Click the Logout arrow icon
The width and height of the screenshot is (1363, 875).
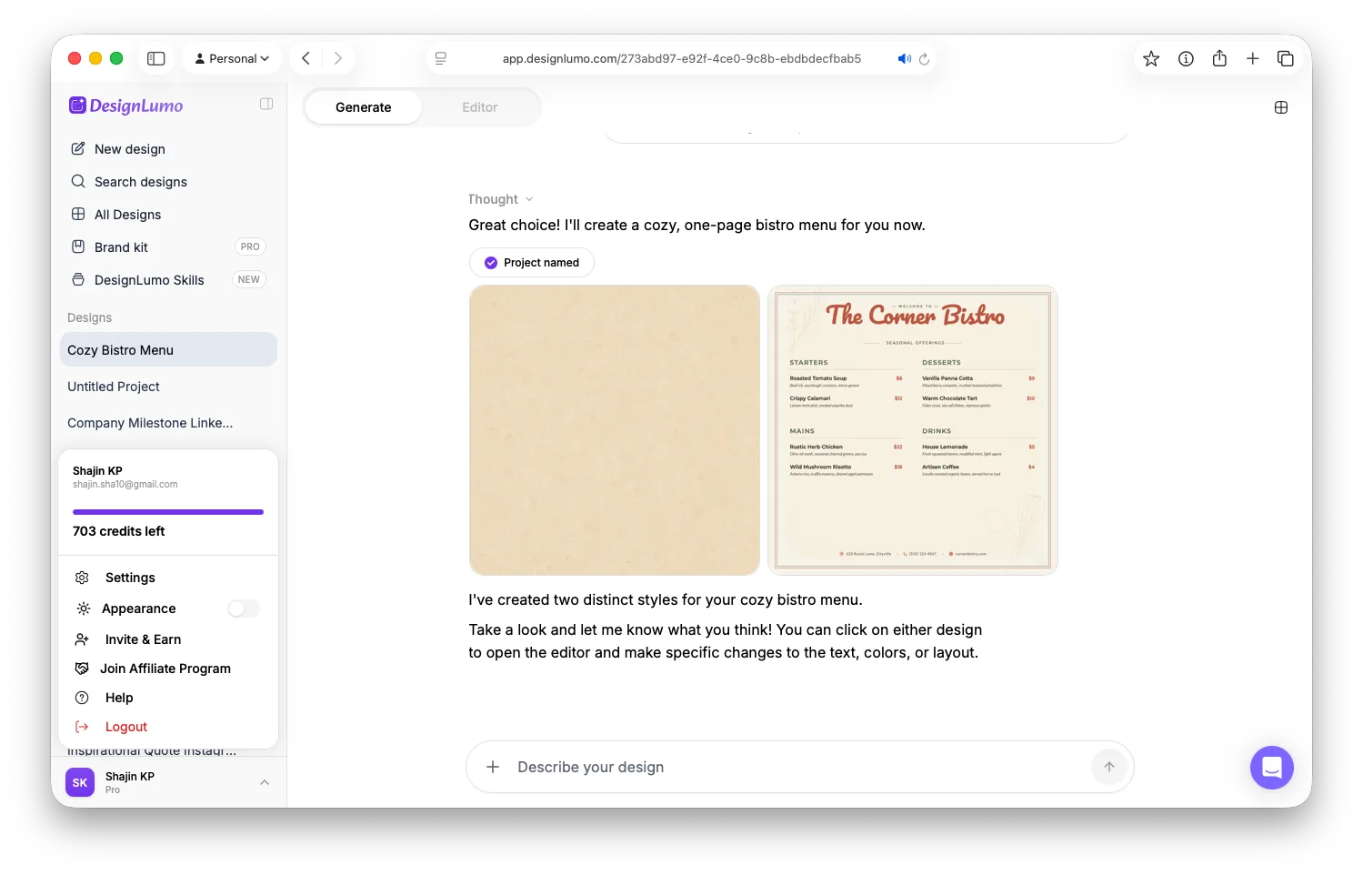(82, 727)
